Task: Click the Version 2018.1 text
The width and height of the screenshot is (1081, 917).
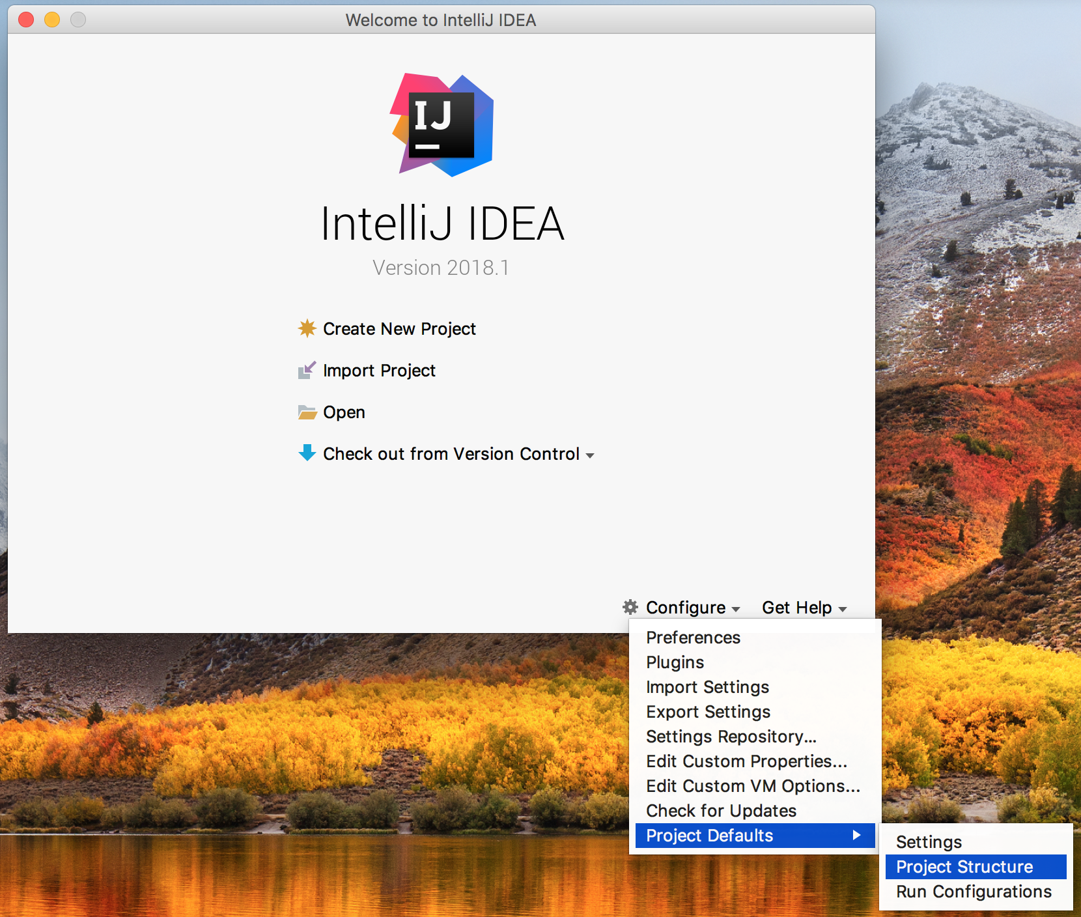Action: pyautogui.click(x=441, y=268)
